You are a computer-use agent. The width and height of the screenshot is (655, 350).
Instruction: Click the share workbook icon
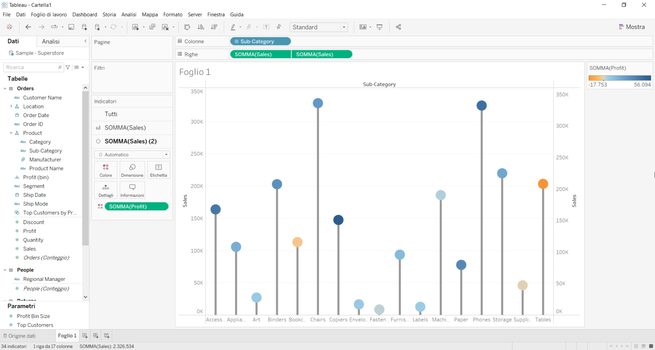point(398,27)
